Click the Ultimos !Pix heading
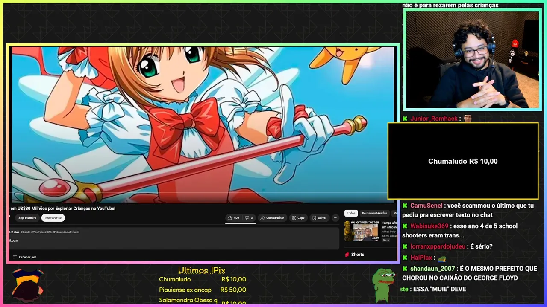Viewport: 547px width, 307px height. pos(201,270)
